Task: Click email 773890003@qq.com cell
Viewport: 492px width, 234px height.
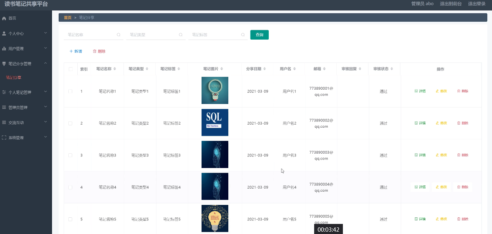Action: [x=321, y=155]
